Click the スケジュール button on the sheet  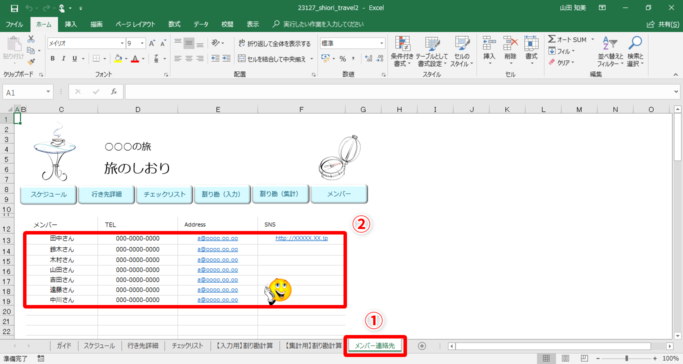[x=48, y=194]
